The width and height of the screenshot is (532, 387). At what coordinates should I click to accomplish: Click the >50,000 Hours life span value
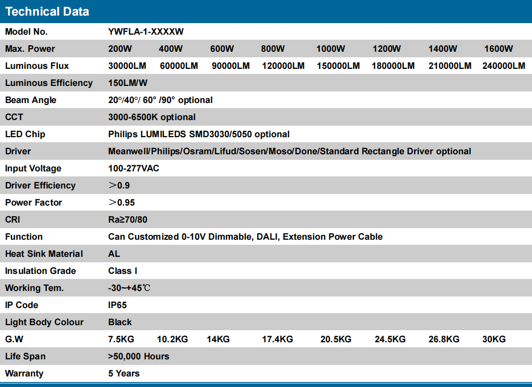(139, 356)
